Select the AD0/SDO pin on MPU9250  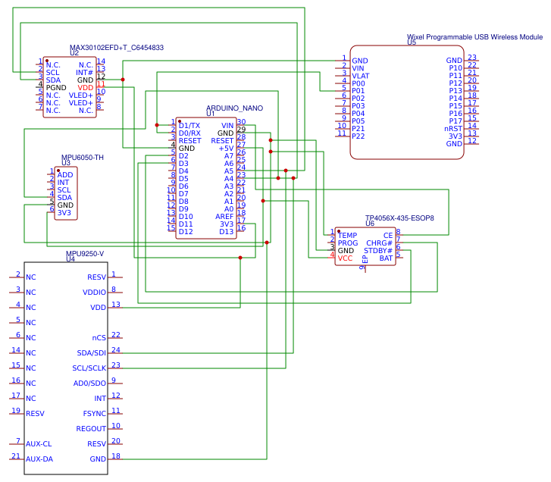[89, 383]
